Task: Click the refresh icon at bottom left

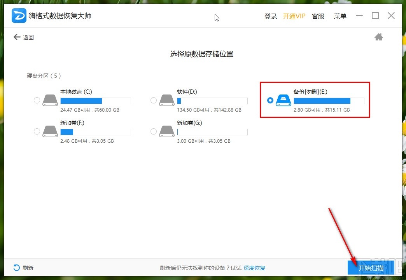Action: click(x=16, y=268)
